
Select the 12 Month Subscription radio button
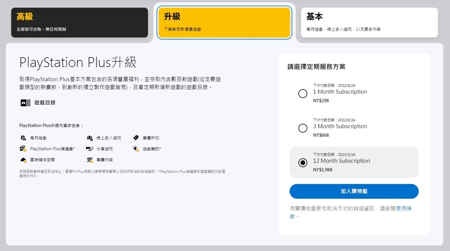click(x=302, y=162)
